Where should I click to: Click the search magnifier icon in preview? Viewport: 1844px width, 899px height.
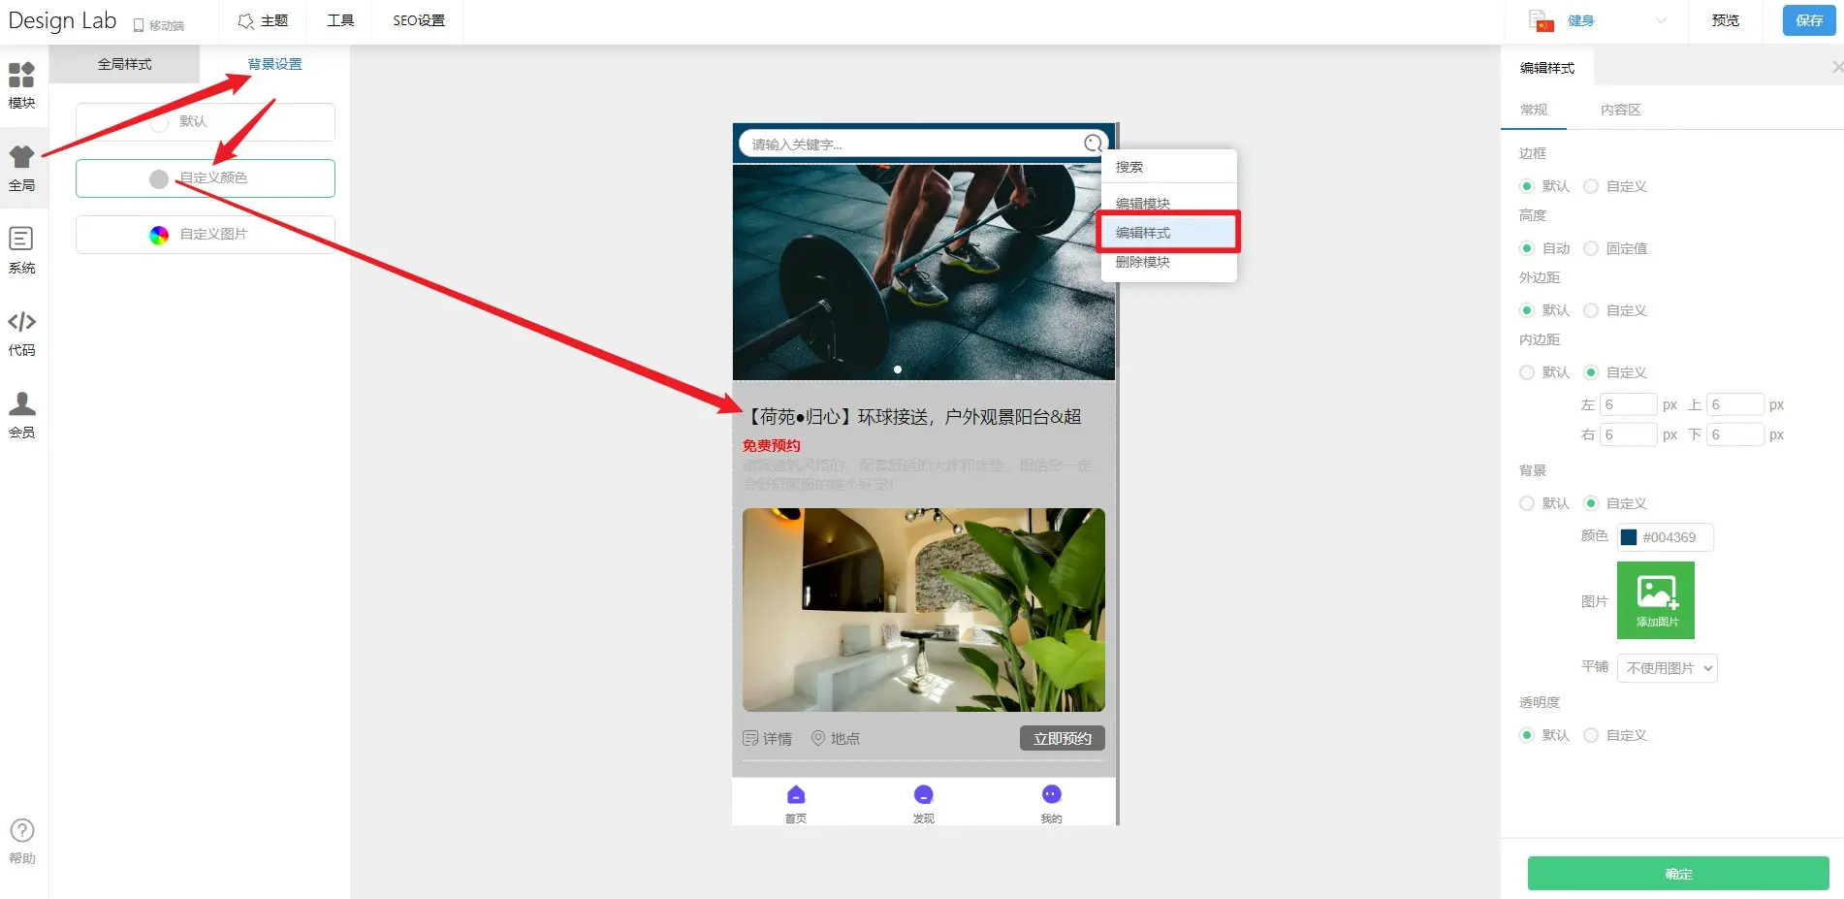(x=1093, y=144)
